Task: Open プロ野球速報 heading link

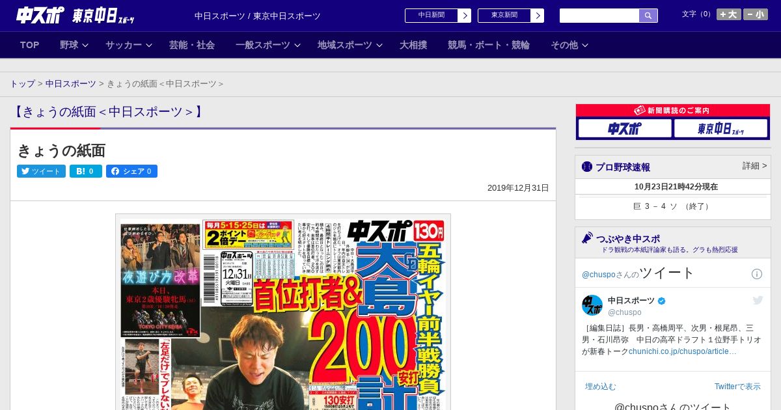Action: [x=623, y=167]
